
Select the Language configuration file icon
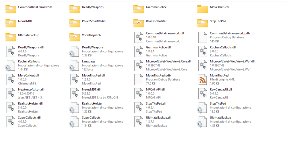tap(74, 66)
